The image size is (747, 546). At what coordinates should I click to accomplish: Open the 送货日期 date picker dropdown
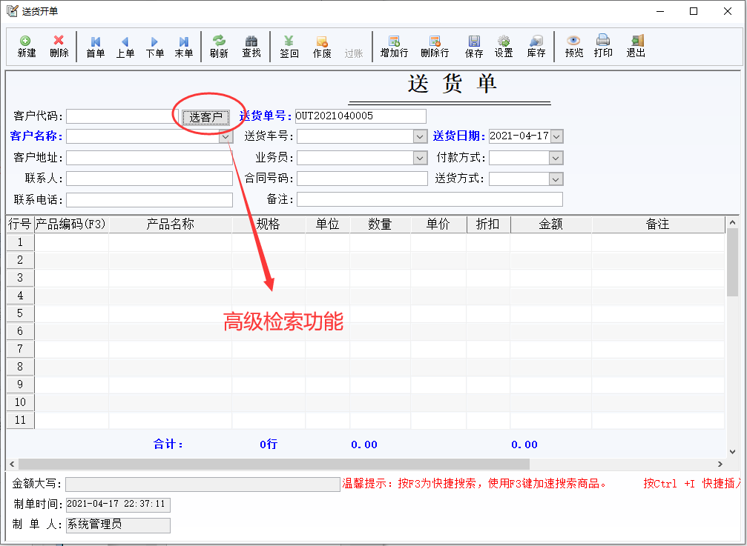tap(556, 136)
